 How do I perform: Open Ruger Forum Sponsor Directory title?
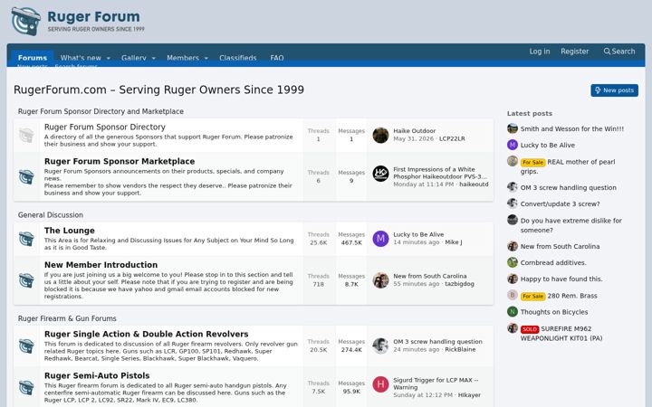(x=105, y=128)
